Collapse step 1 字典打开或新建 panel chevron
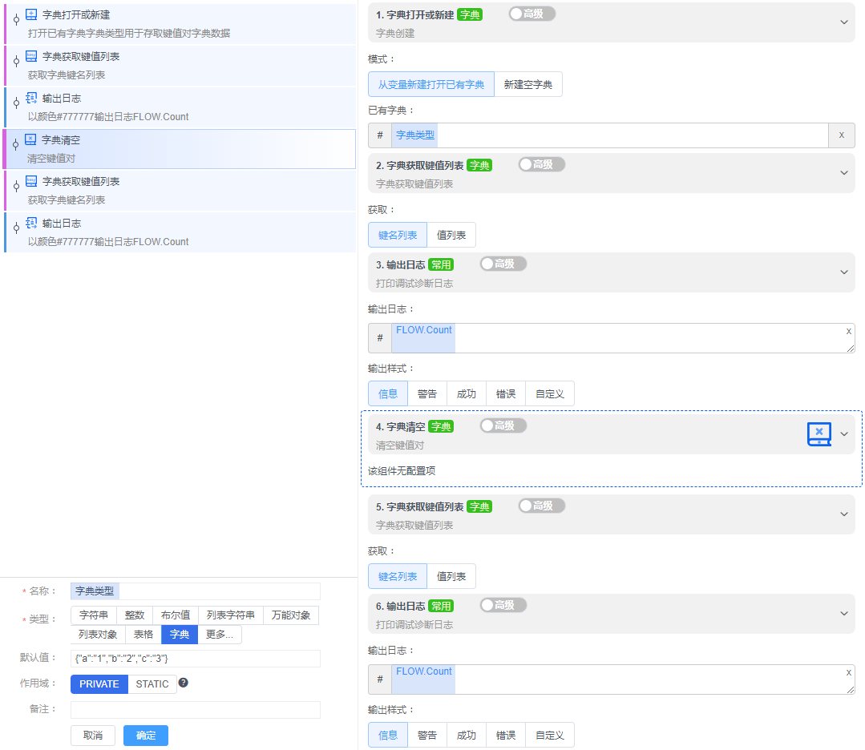Screen dimensions: 865x750 (843, 22)
